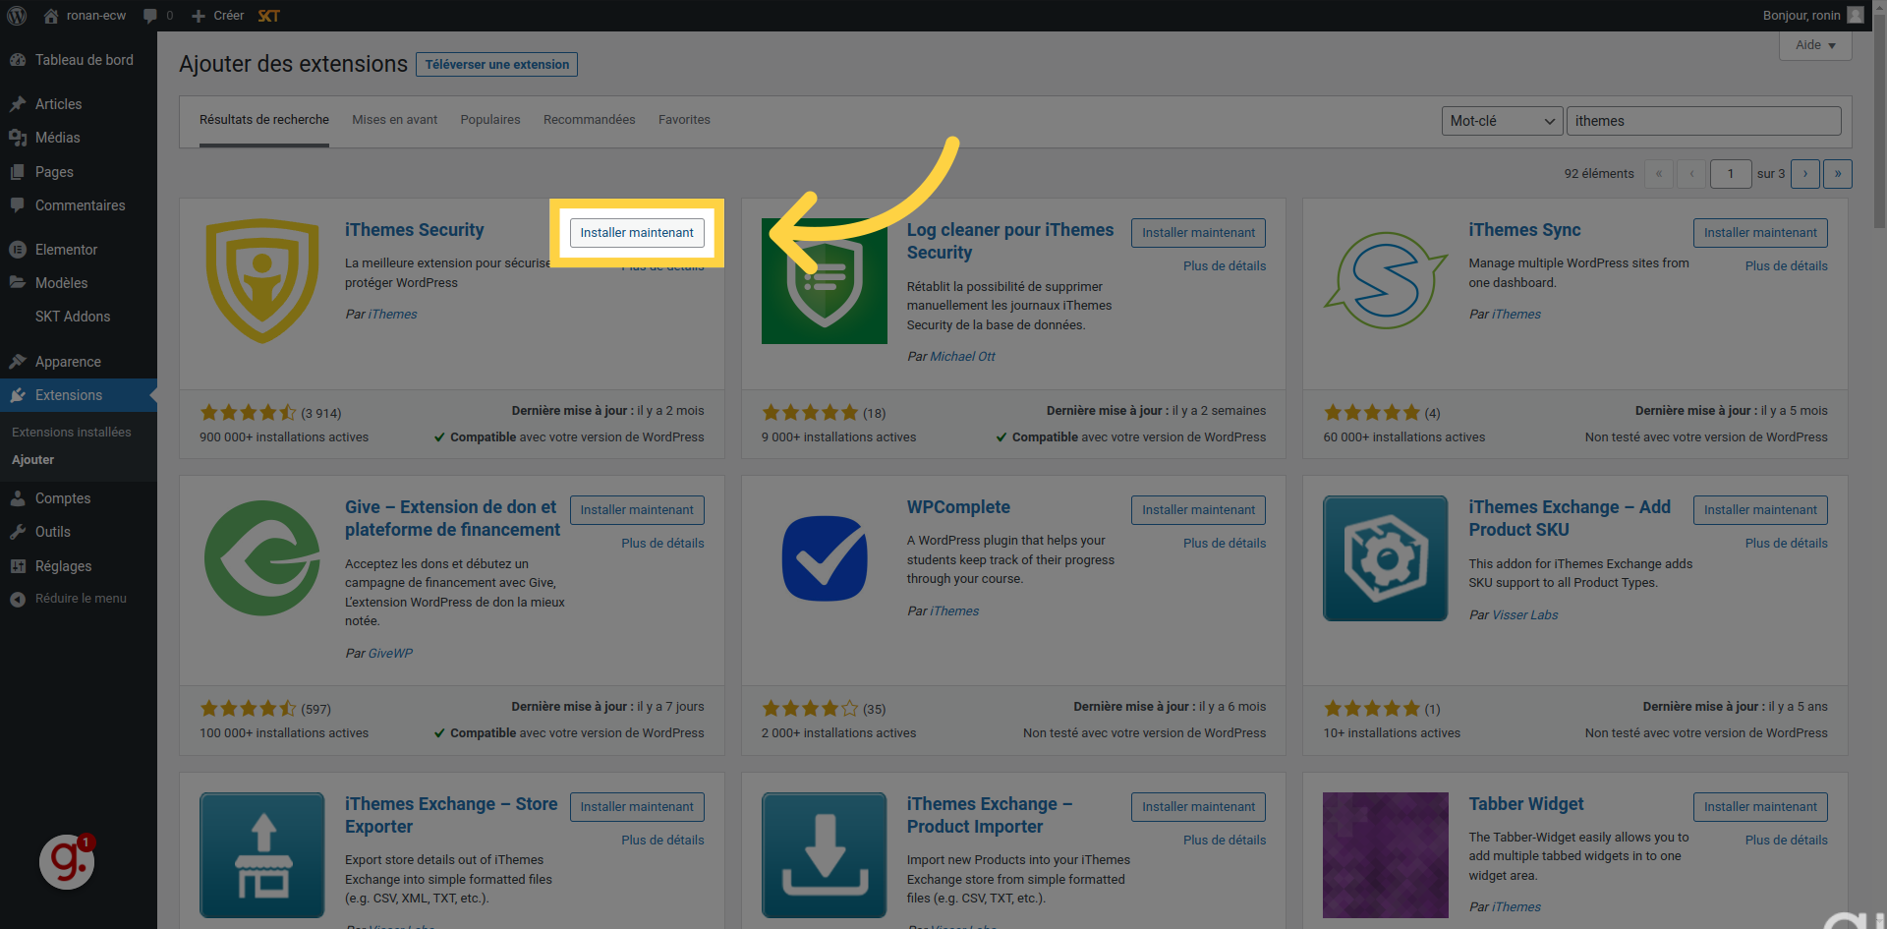Screen dimensions: 1887x929
Task: Click the Tabber Widget purple thumbnail
Action: pyautogui.click(x=1386, y=855)
